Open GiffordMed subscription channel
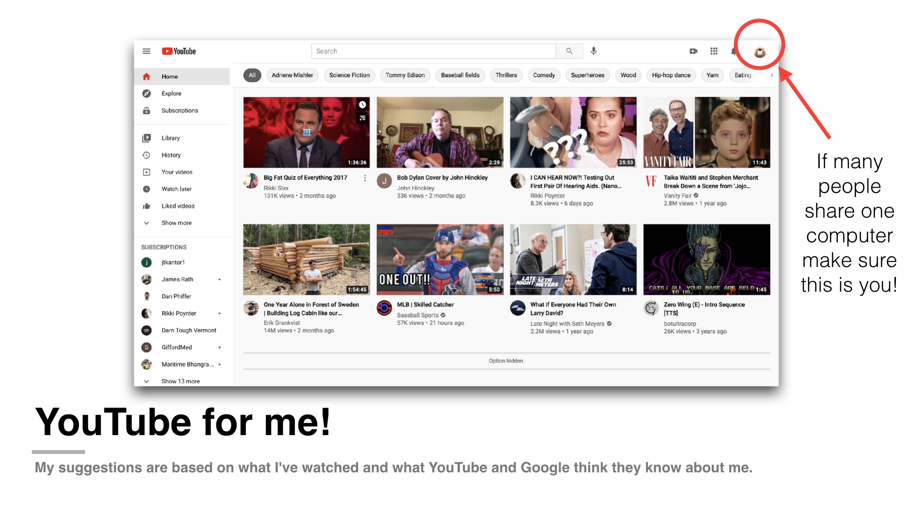The width and height of the screenshot is (913, 513). (182, 347)
